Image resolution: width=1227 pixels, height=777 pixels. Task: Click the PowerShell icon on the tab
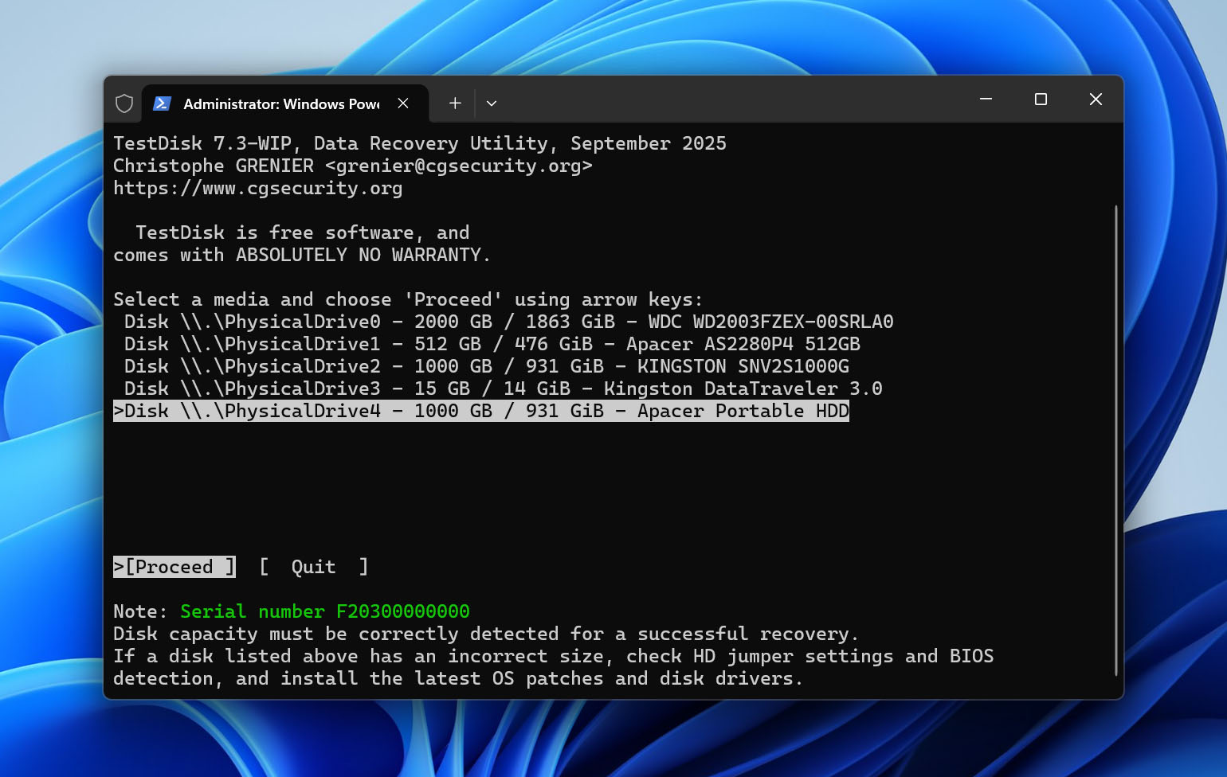point(162,103)
